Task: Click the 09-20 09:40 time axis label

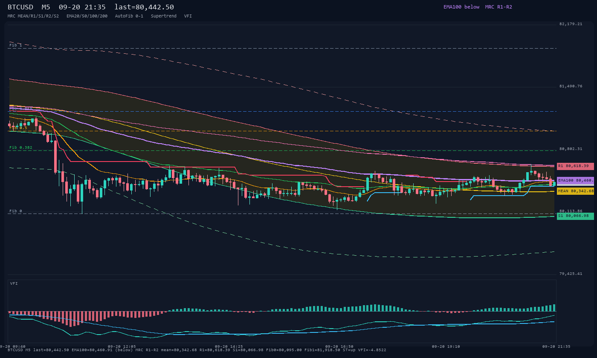Action: (13, 346)
